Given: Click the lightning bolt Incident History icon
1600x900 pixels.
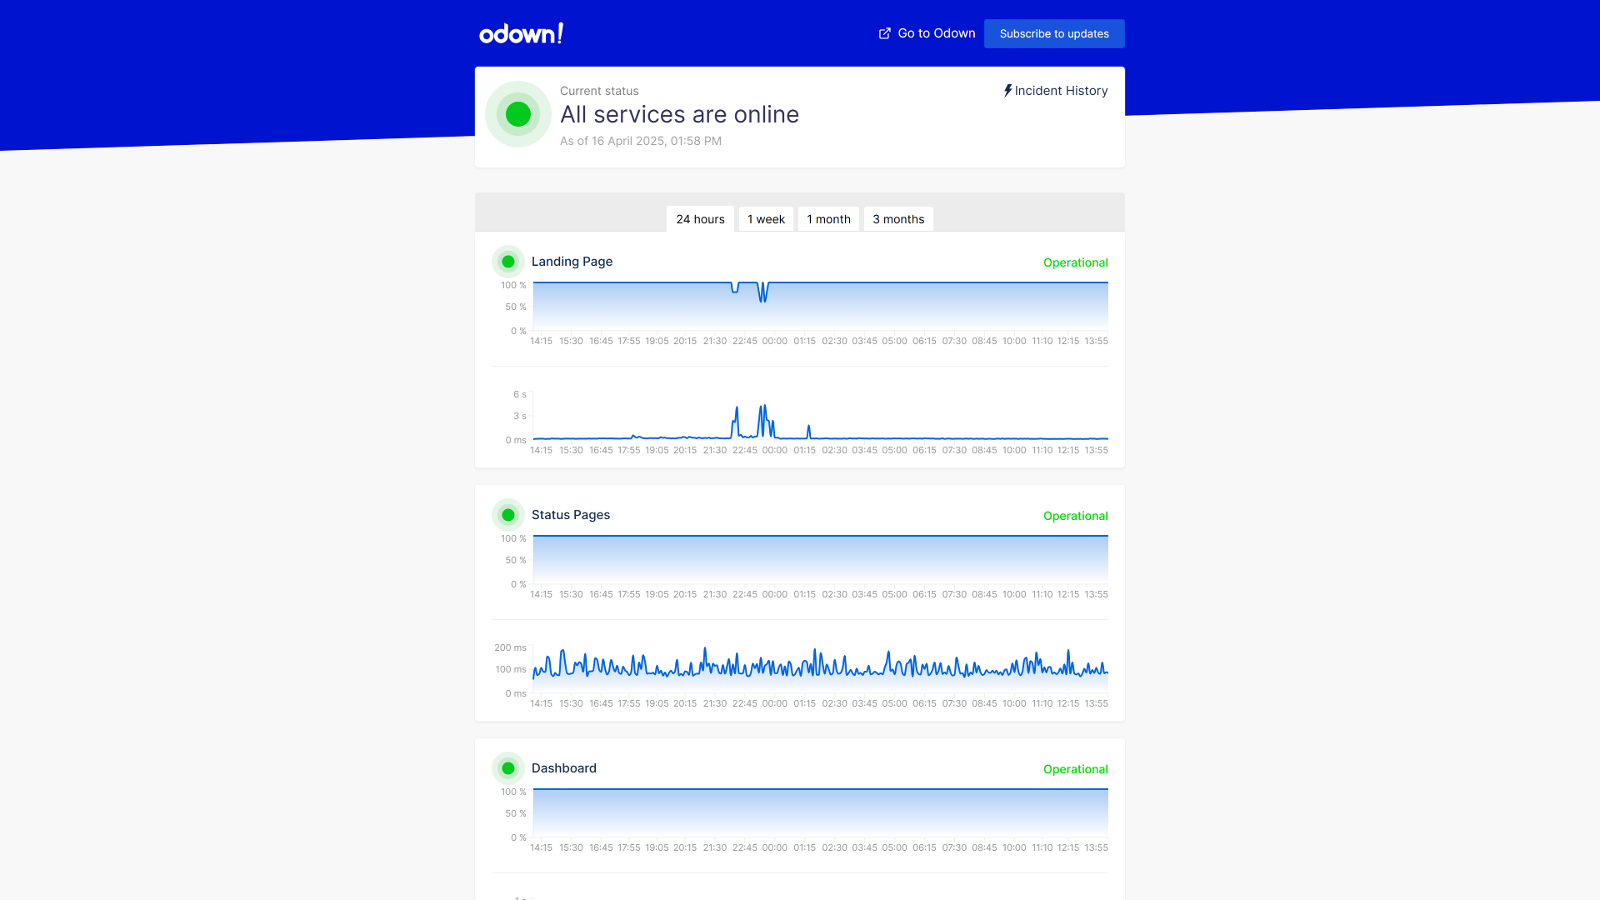Looking at the screenshot, I should coord(1007,91).
